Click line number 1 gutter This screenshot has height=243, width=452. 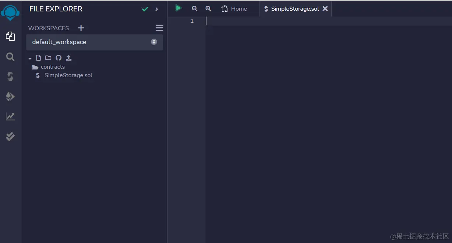192,21
